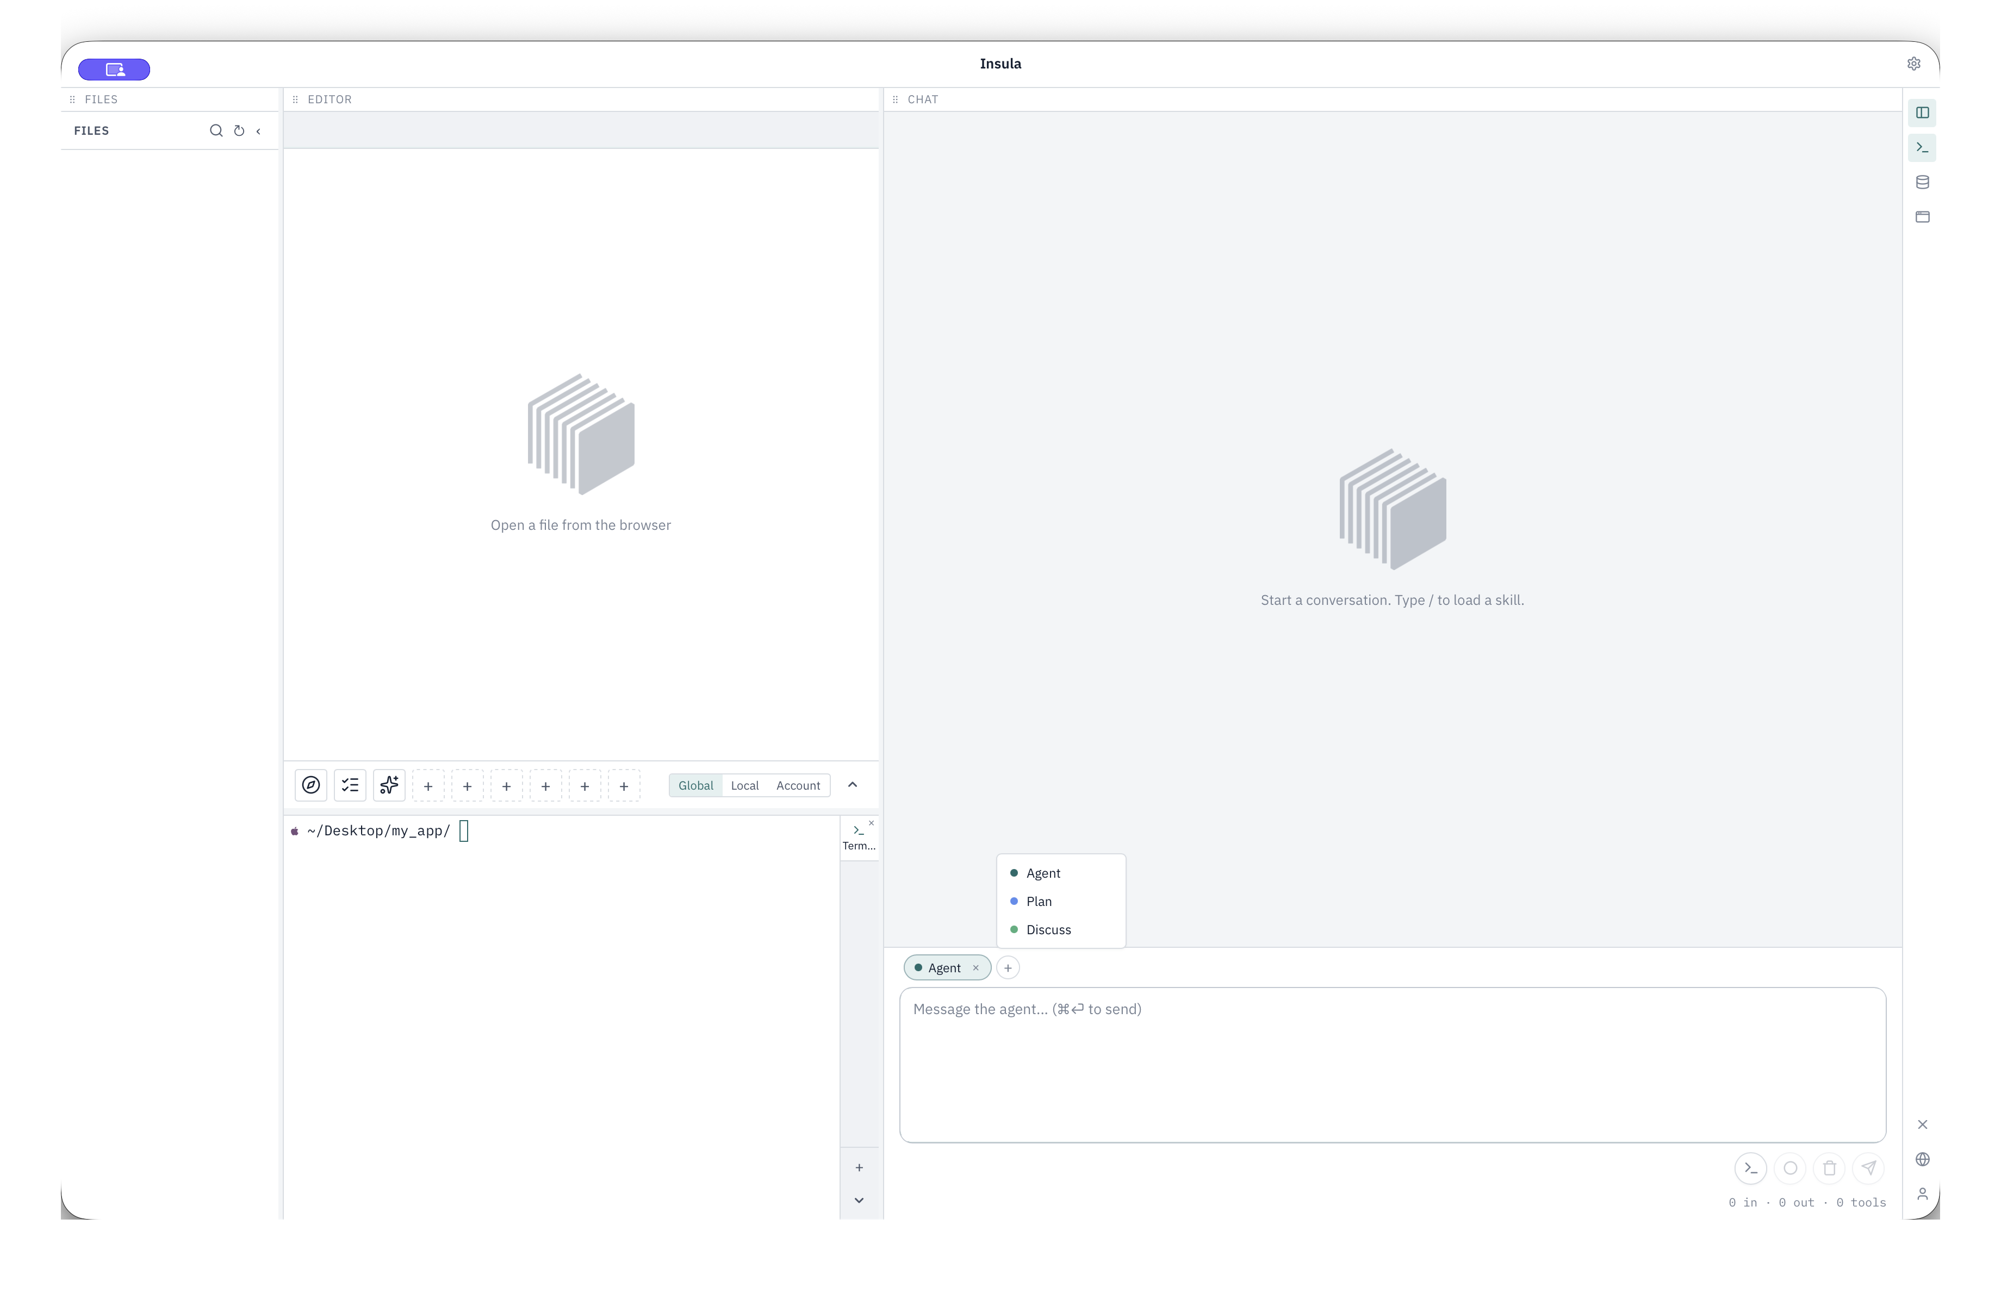Click the bold FILES heading beside the search icon
Image resolution: width=2001 pixels, height=1300 pixels.
pyautogui.click(x=92, y=131)
